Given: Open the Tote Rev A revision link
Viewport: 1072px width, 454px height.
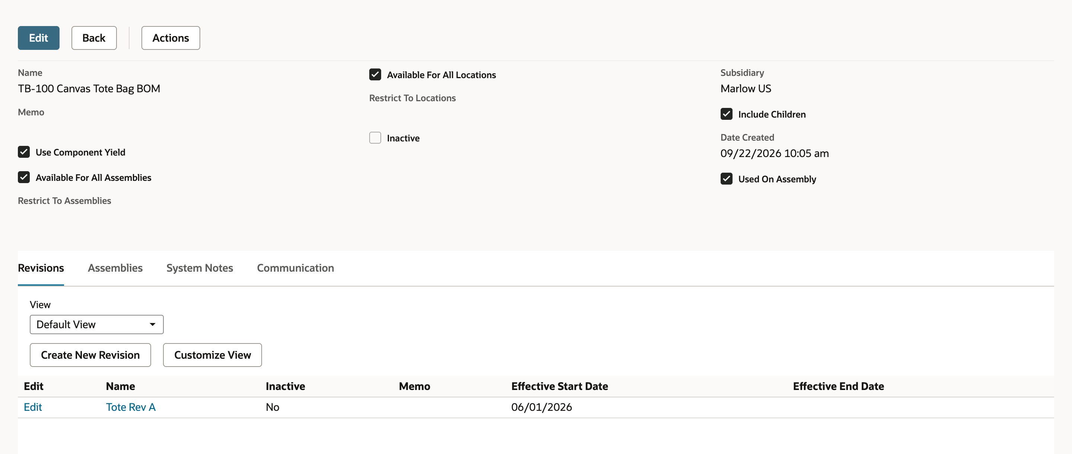Looking at the screenshot, I should [131, 407].
